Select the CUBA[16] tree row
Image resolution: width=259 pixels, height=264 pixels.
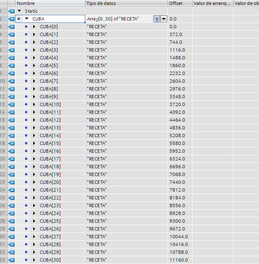click(x=50, y=151)
